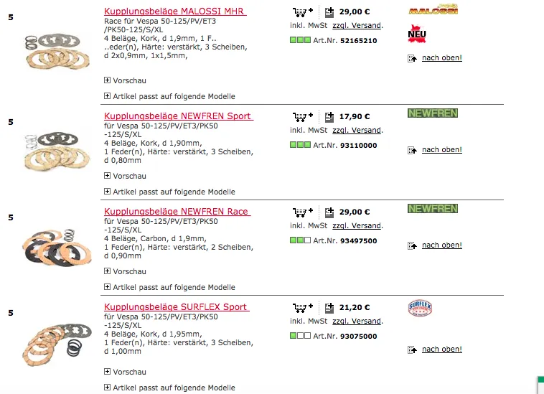Click the NEWFREN logo beside NEWFREN Sport
The height and width of the screenshot is (394, 544).
(x=432, y=113)
